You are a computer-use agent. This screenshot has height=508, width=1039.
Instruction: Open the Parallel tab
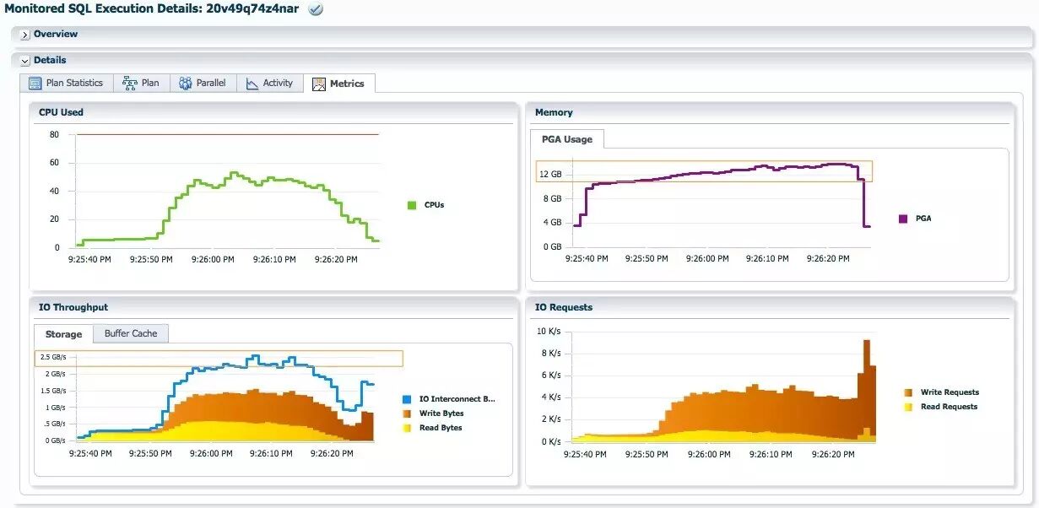tap(203, 83)
